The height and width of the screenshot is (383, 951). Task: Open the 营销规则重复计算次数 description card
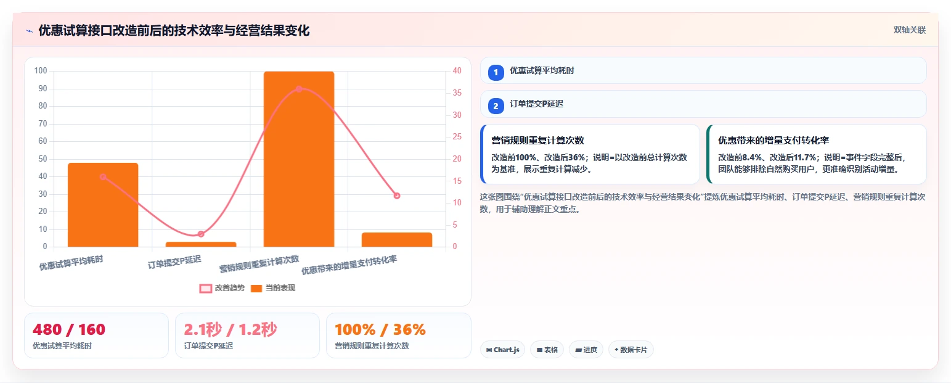coord(590,154)
